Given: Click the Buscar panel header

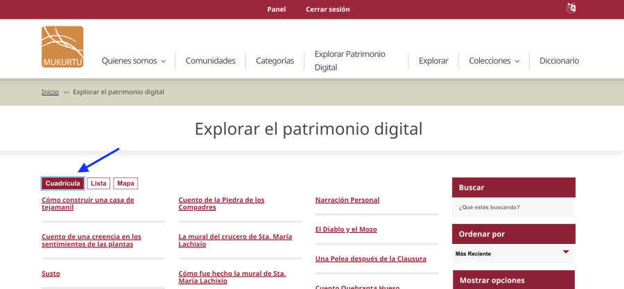Looking at the screenshot, I should [x=514, y=188].
